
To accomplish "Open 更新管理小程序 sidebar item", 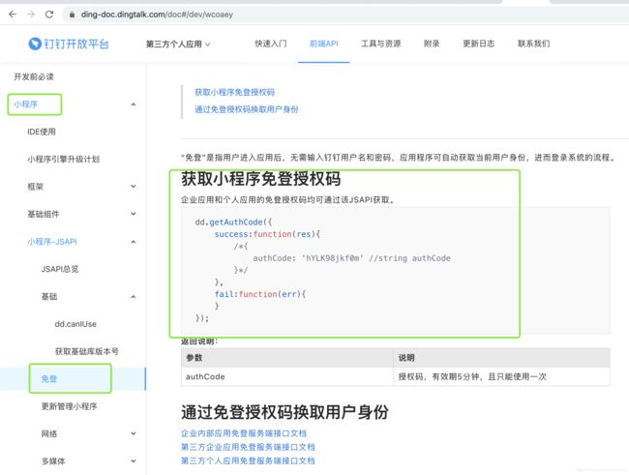I will click(69, 406).
